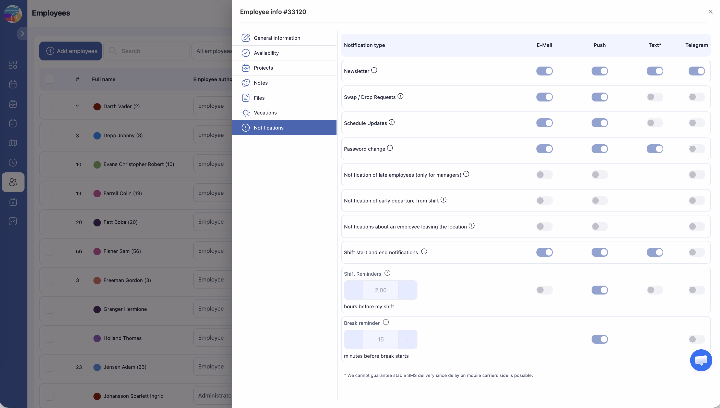Click the calendar icon in left sidebar
The width and height of the screenshot is (720, 408).
pyautogui.click(x=13, y=84)
